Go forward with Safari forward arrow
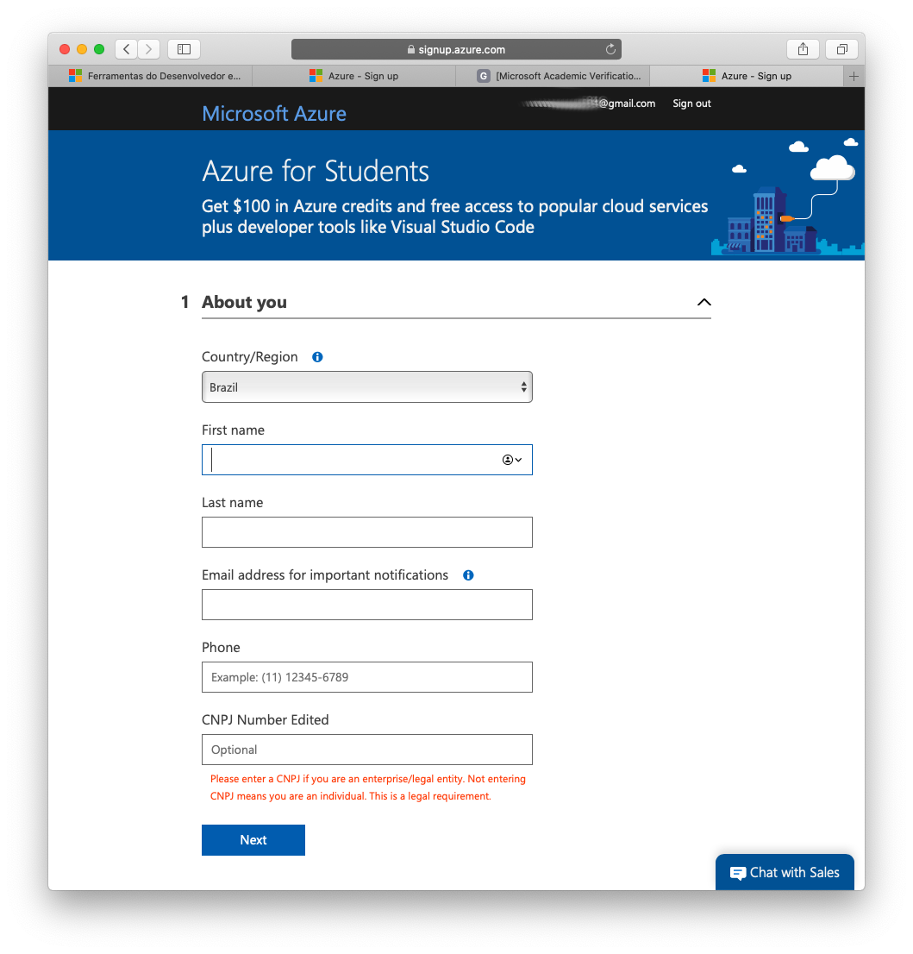Viewport: 913px width, 954px height. pos(148,49)
